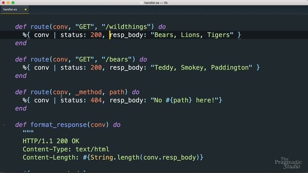Click the unsaved-changes dot on handler.ex tab
308x173 pixels.
(26, 10)
